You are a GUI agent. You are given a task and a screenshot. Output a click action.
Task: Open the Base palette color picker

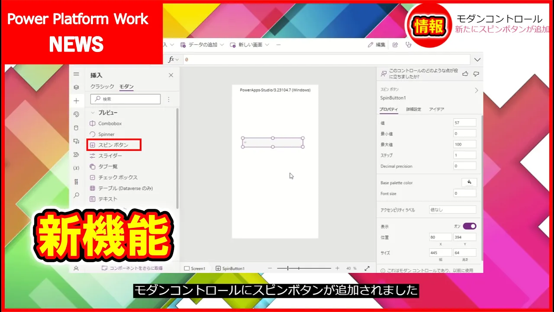[469, 182]
